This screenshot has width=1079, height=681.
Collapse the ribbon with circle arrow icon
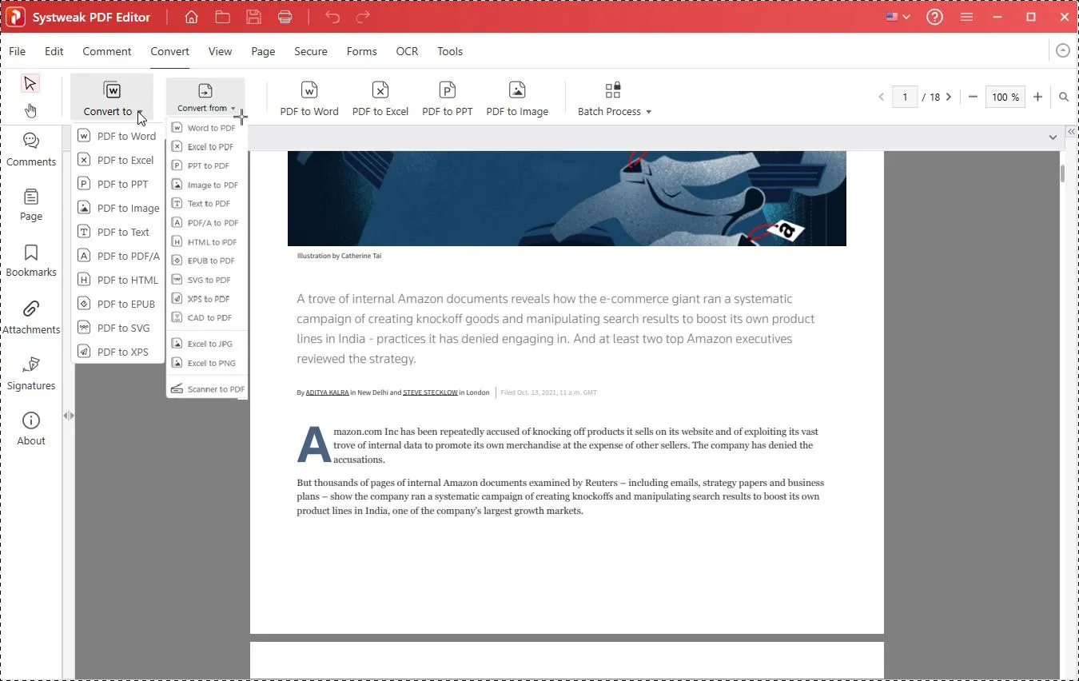coord(1062,50)
